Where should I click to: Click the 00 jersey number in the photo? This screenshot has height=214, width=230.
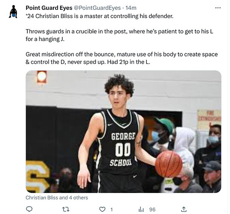pyautogui.click(x=123, y=149)
